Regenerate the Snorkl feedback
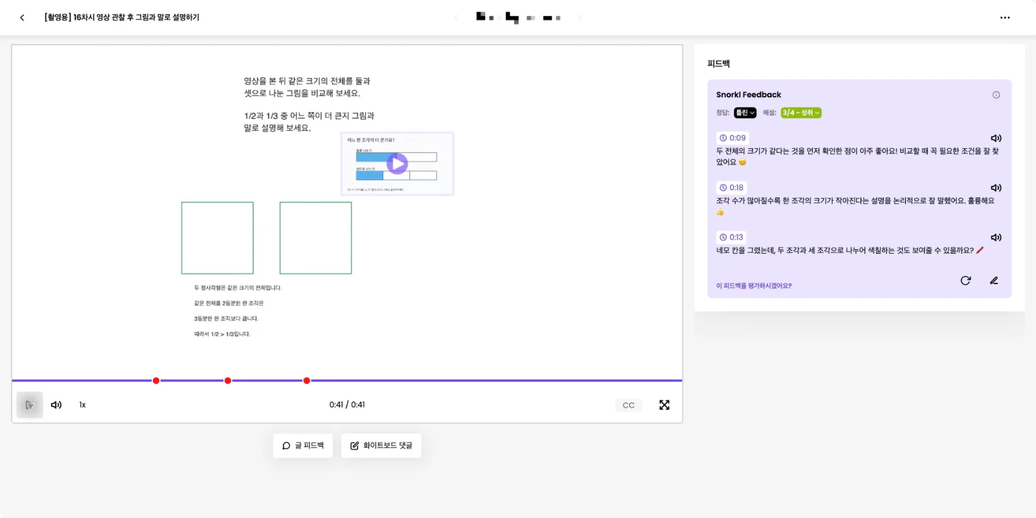 tap(965, 280)
